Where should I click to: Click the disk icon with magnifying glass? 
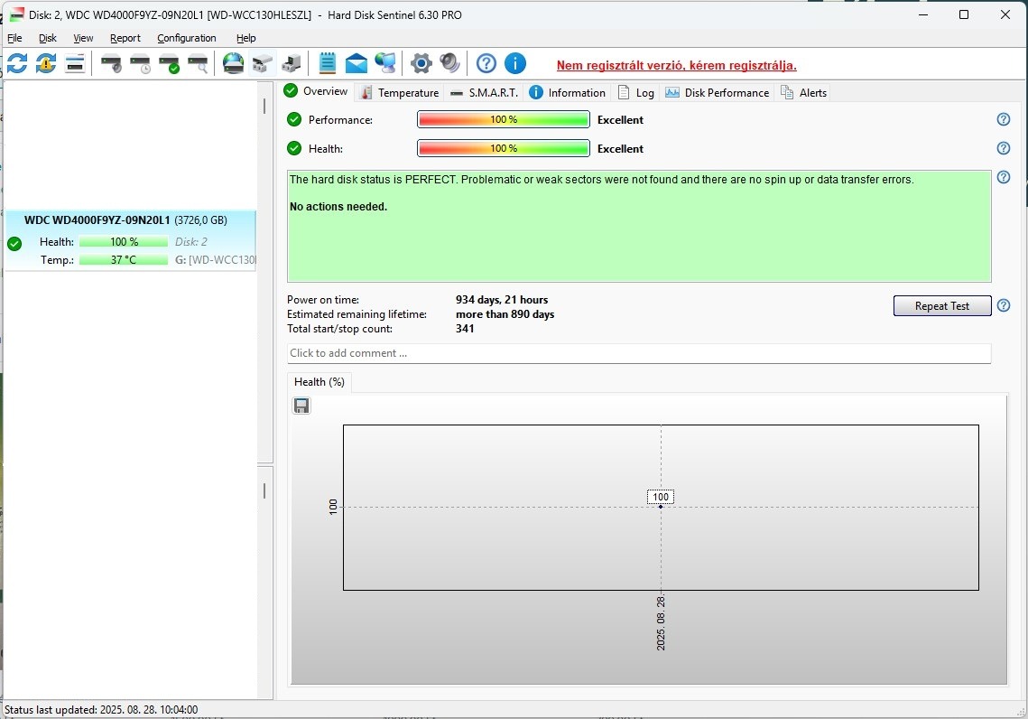(198, 63)
